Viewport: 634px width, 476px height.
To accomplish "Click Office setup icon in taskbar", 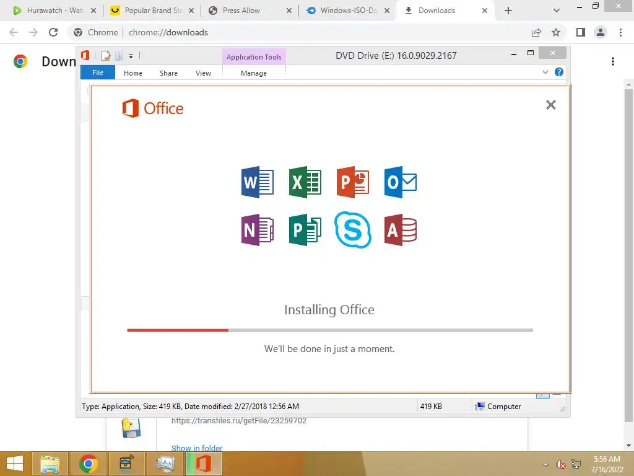I will point(204,464).
